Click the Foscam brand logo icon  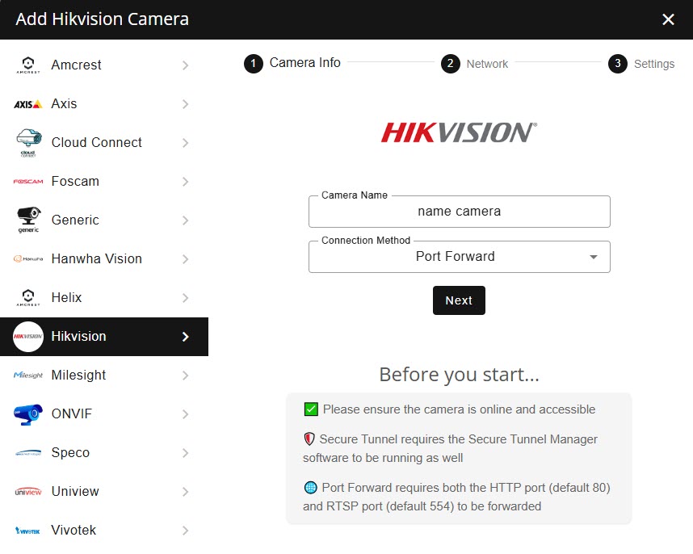point(28,182)
